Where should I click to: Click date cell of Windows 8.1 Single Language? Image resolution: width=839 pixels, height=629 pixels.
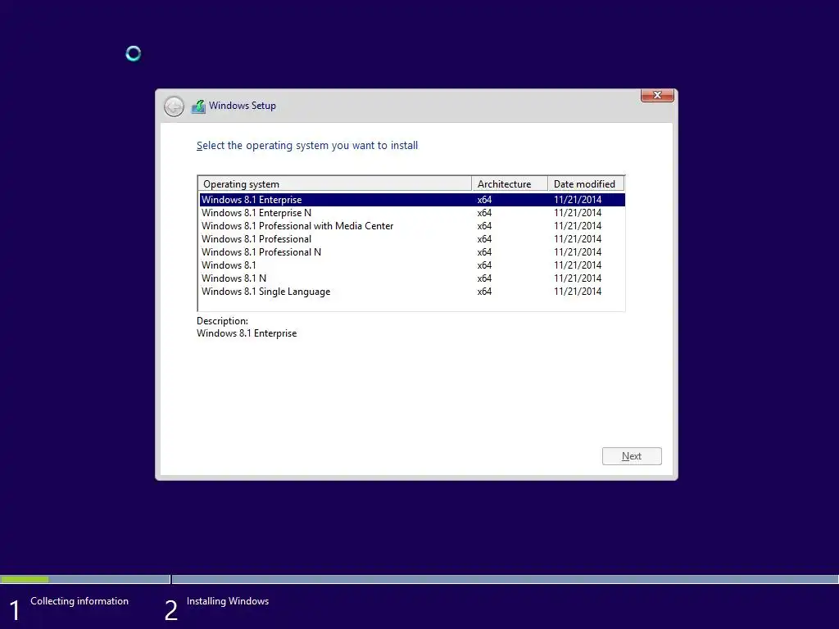tap(578, 292)
